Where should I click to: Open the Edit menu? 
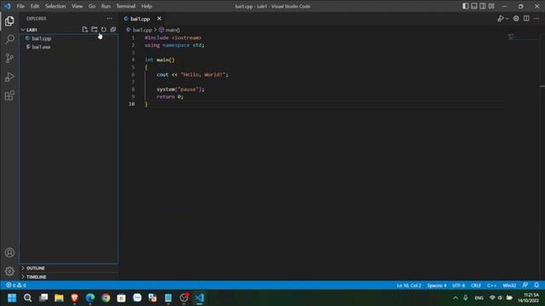35,6
